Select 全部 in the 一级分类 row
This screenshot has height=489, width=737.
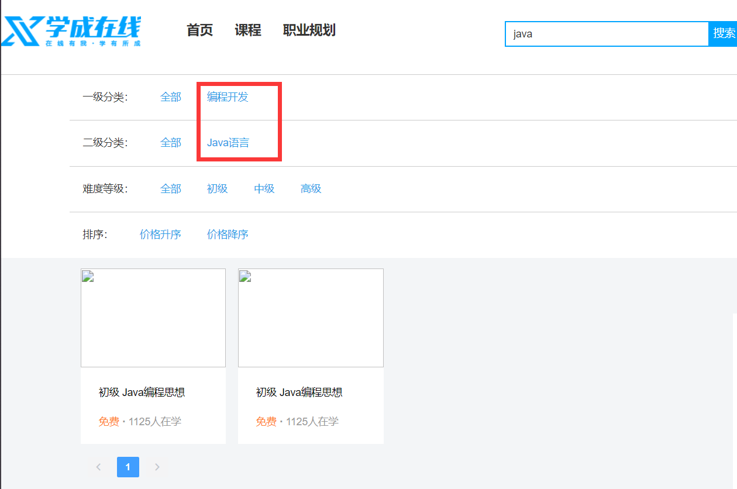tap(171, 97)
